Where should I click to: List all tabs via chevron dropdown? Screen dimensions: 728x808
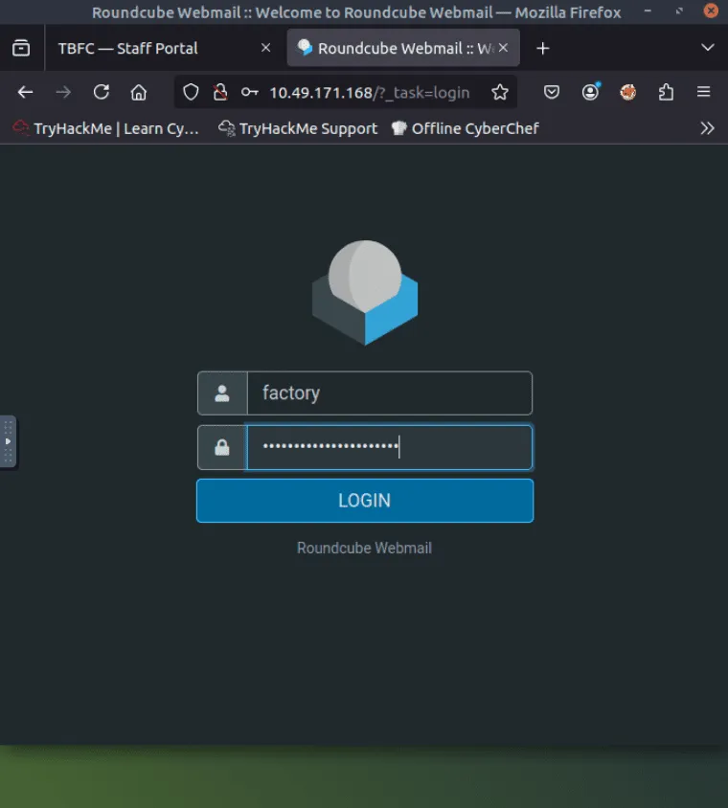[708, 48]
